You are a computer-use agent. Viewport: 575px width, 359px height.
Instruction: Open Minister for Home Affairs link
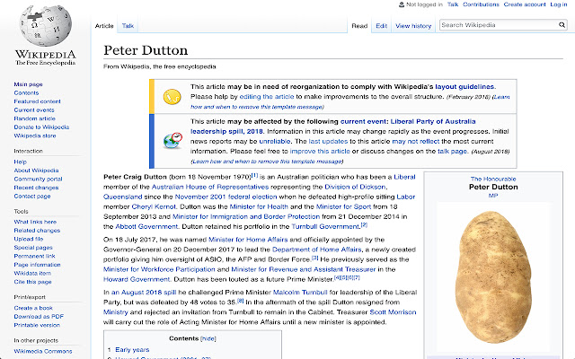tap(248, 240)
